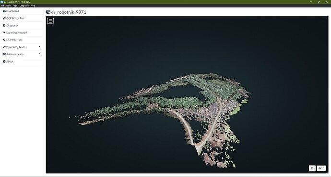Expand the Administration chevron
The width and height of the screenshot is (331, 177).
pyautogui.click(x=40, y=54)
